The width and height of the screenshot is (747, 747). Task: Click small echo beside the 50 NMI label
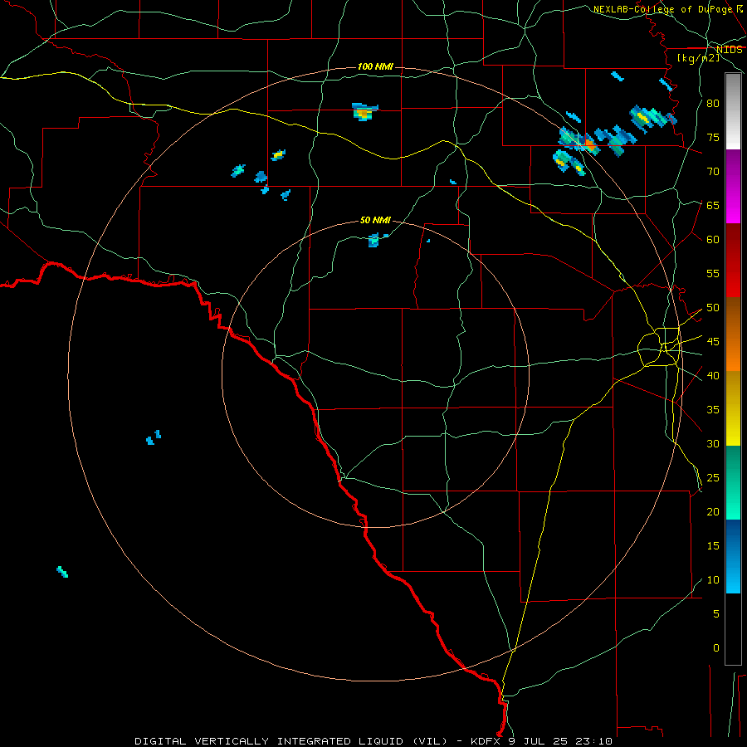(x=374, y=240)
